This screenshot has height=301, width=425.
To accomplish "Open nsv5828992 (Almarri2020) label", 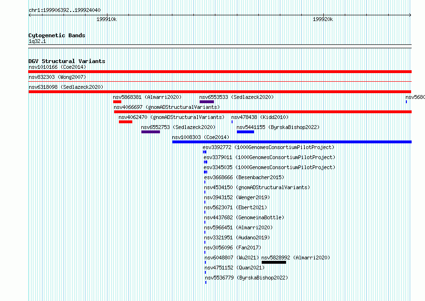I will tap(296, 258).
